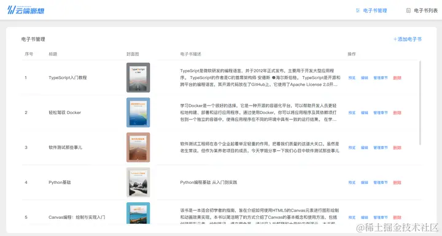The width and height of the screenshot is (442, 236).
Task: Select the title Python基础
Action: (x=60, y=183)
